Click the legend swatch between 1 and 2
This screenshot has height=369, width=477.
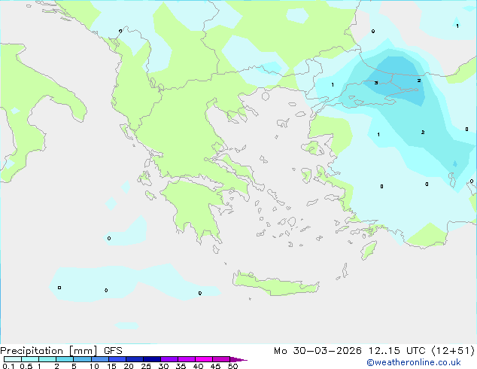(47, 359)
